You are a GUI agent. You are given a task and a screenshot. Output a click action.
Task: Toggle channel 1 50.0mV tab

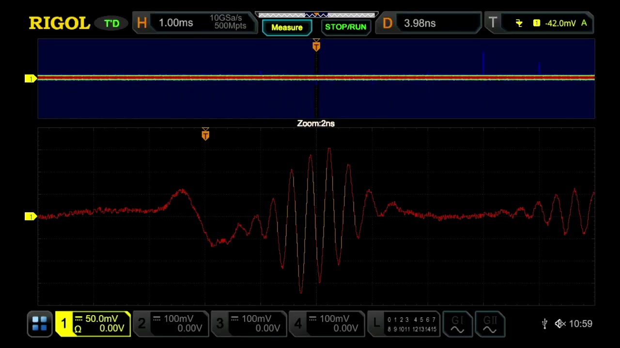click(93, 324)
